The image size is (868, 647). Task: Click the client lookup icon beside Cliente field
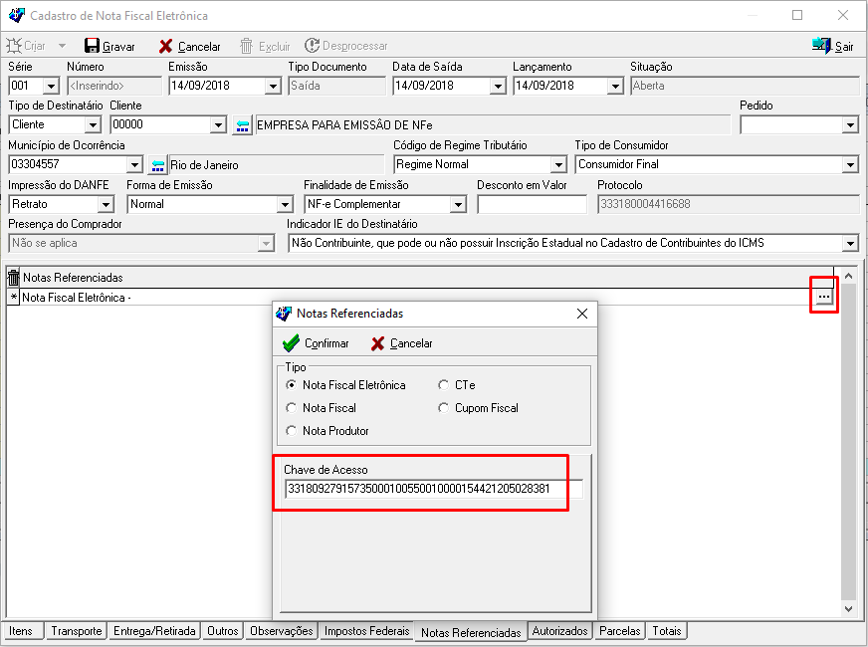243,125
